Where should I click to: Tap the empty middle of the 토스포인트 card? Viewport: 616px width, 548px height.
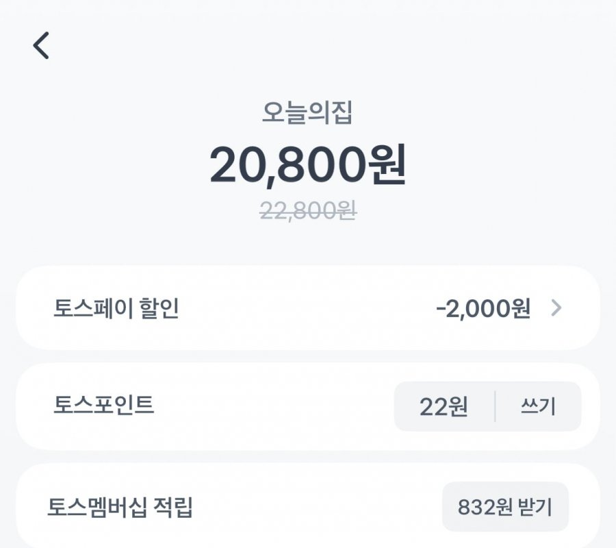point(274,406)
